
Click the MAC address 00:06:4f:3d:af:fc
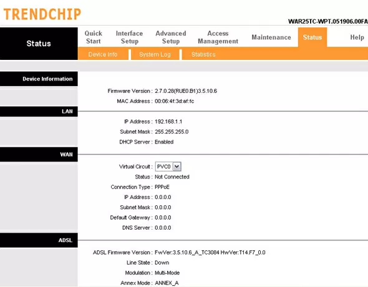[175, 101]
